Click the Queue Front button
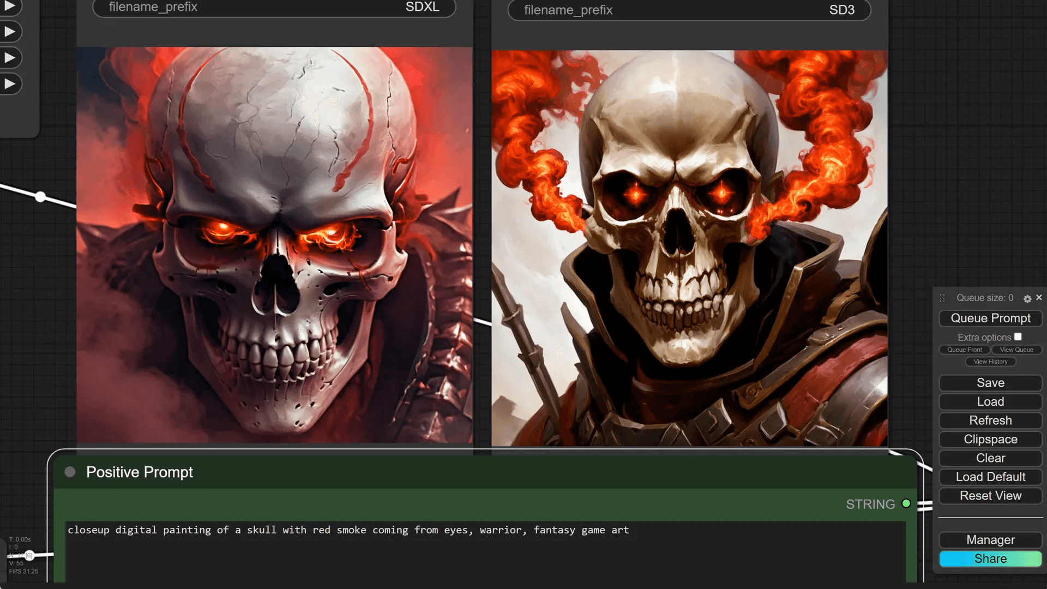 click(x=964, y=350)
